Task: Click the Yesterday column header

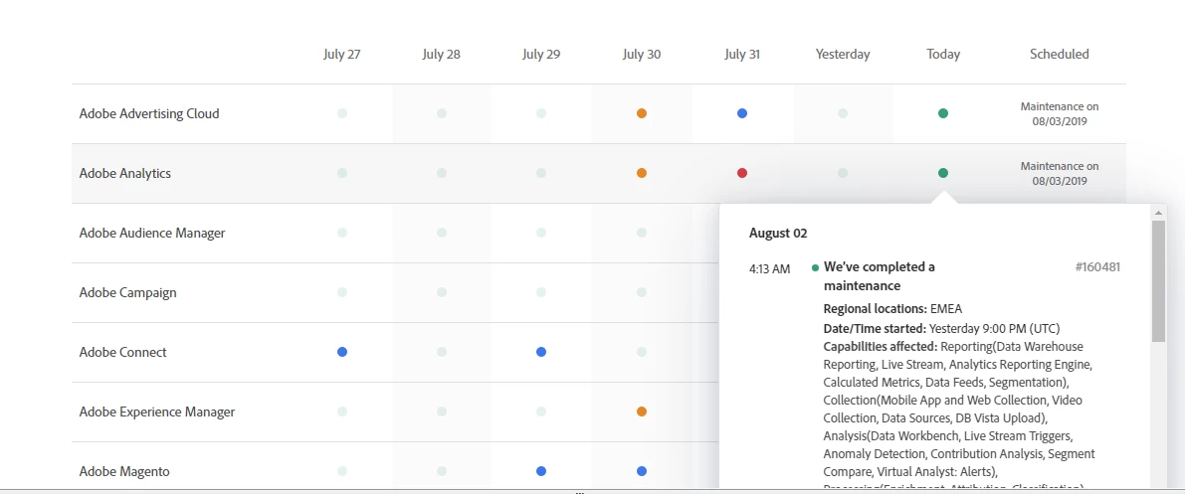Action: point(843,55)
